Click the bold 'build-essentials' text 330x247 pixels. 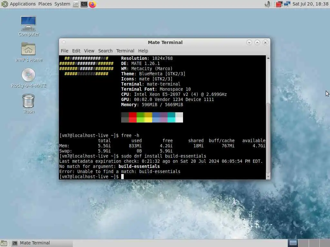(x=139, y=166)
